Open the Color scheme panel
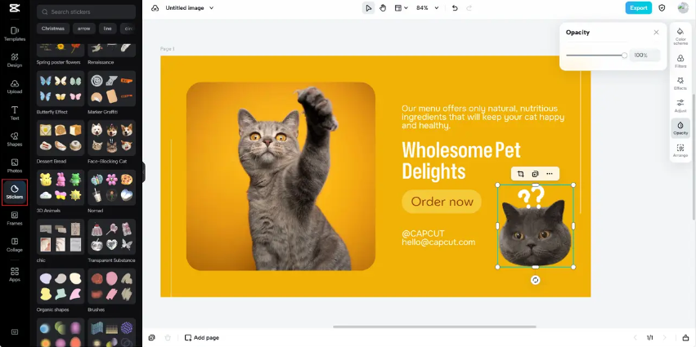 680,36
